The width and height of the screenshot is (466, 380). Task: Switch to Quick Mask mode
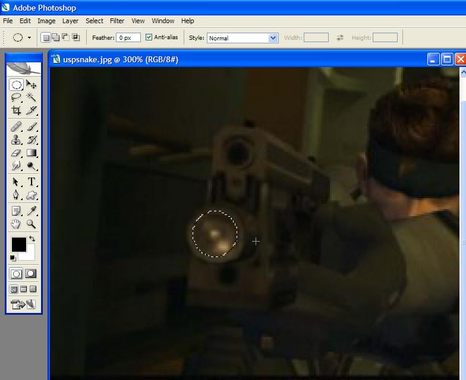pyautogui.click(x=30, y=274)
